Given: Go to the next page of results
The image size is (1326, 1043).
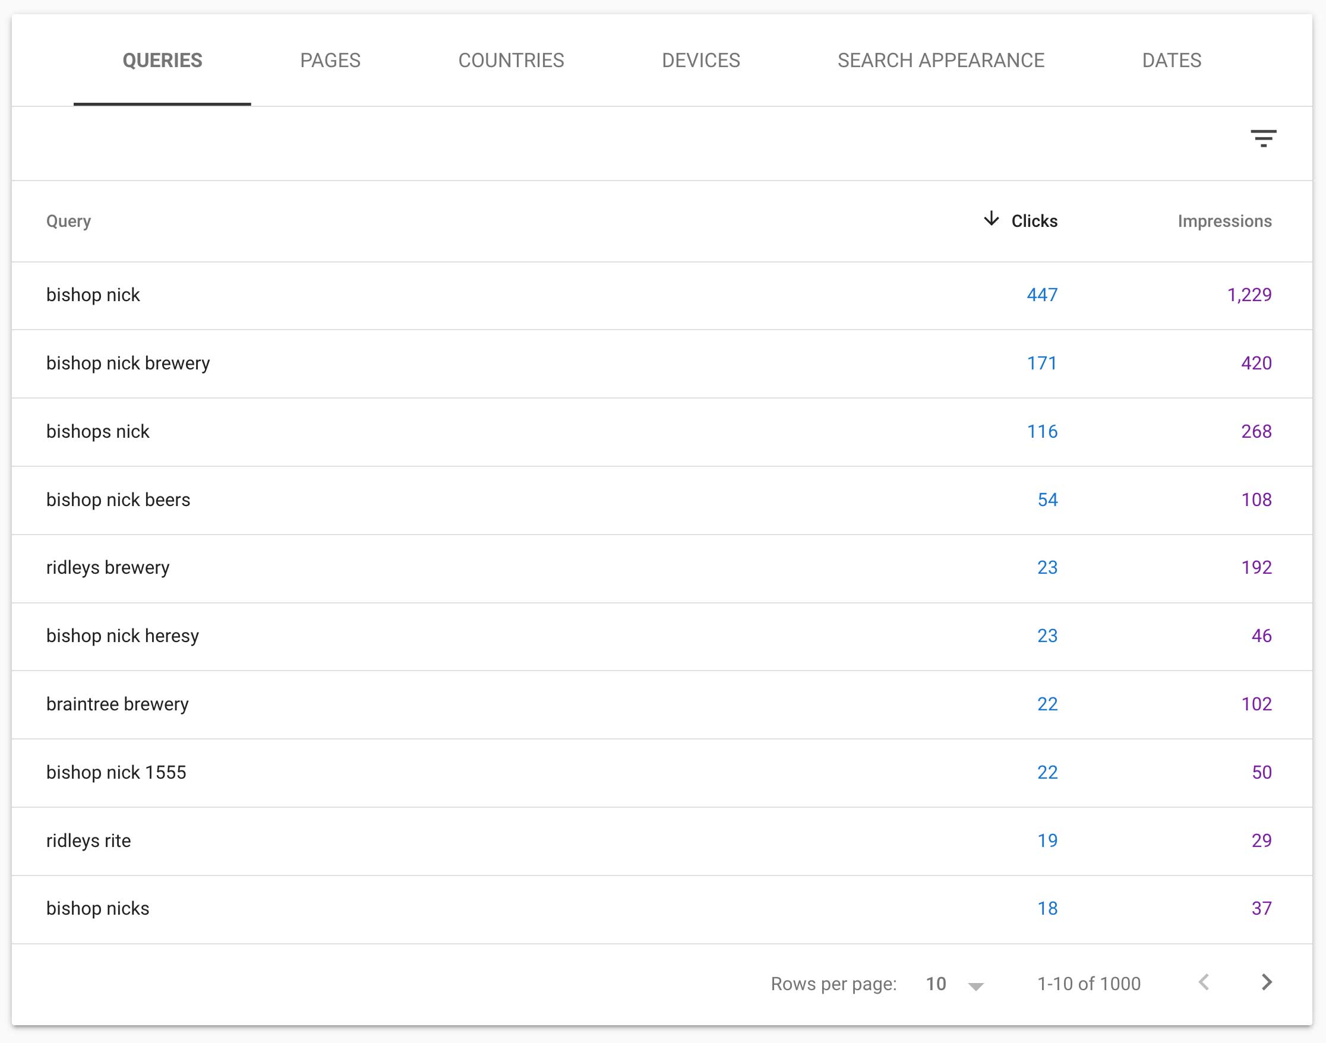Looking at the screenshot, I should click(1267, 982).
